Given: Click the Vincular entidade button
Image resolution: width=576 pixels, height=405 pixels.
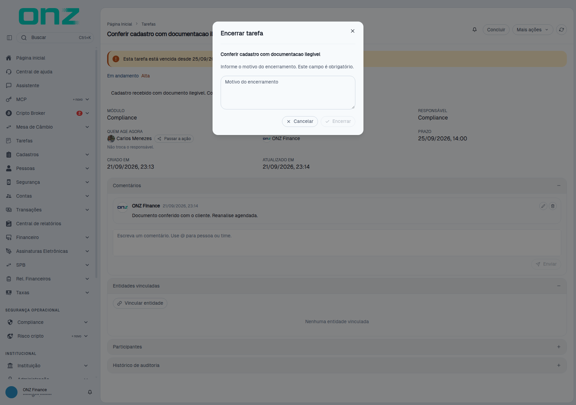Looking at the screenshot, I should click(x=140, y=303).
